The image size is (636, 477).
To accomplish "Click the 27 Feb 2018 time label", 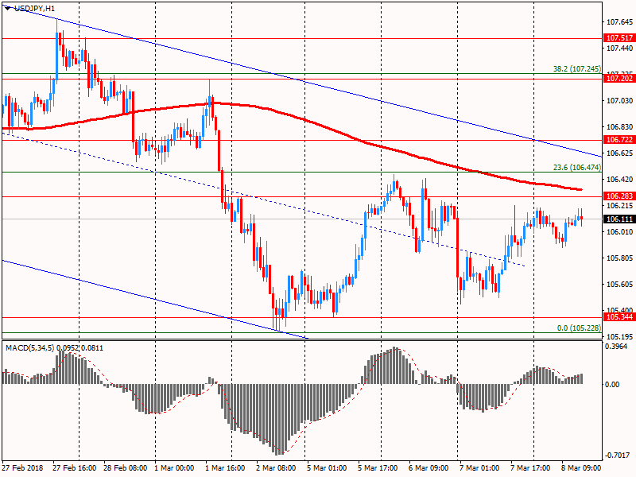I will (22, 467).
